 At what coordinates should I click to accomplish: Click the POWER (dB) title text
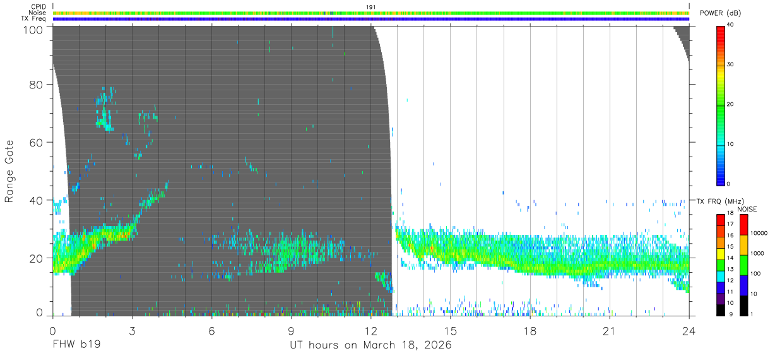tap(721, 13)
